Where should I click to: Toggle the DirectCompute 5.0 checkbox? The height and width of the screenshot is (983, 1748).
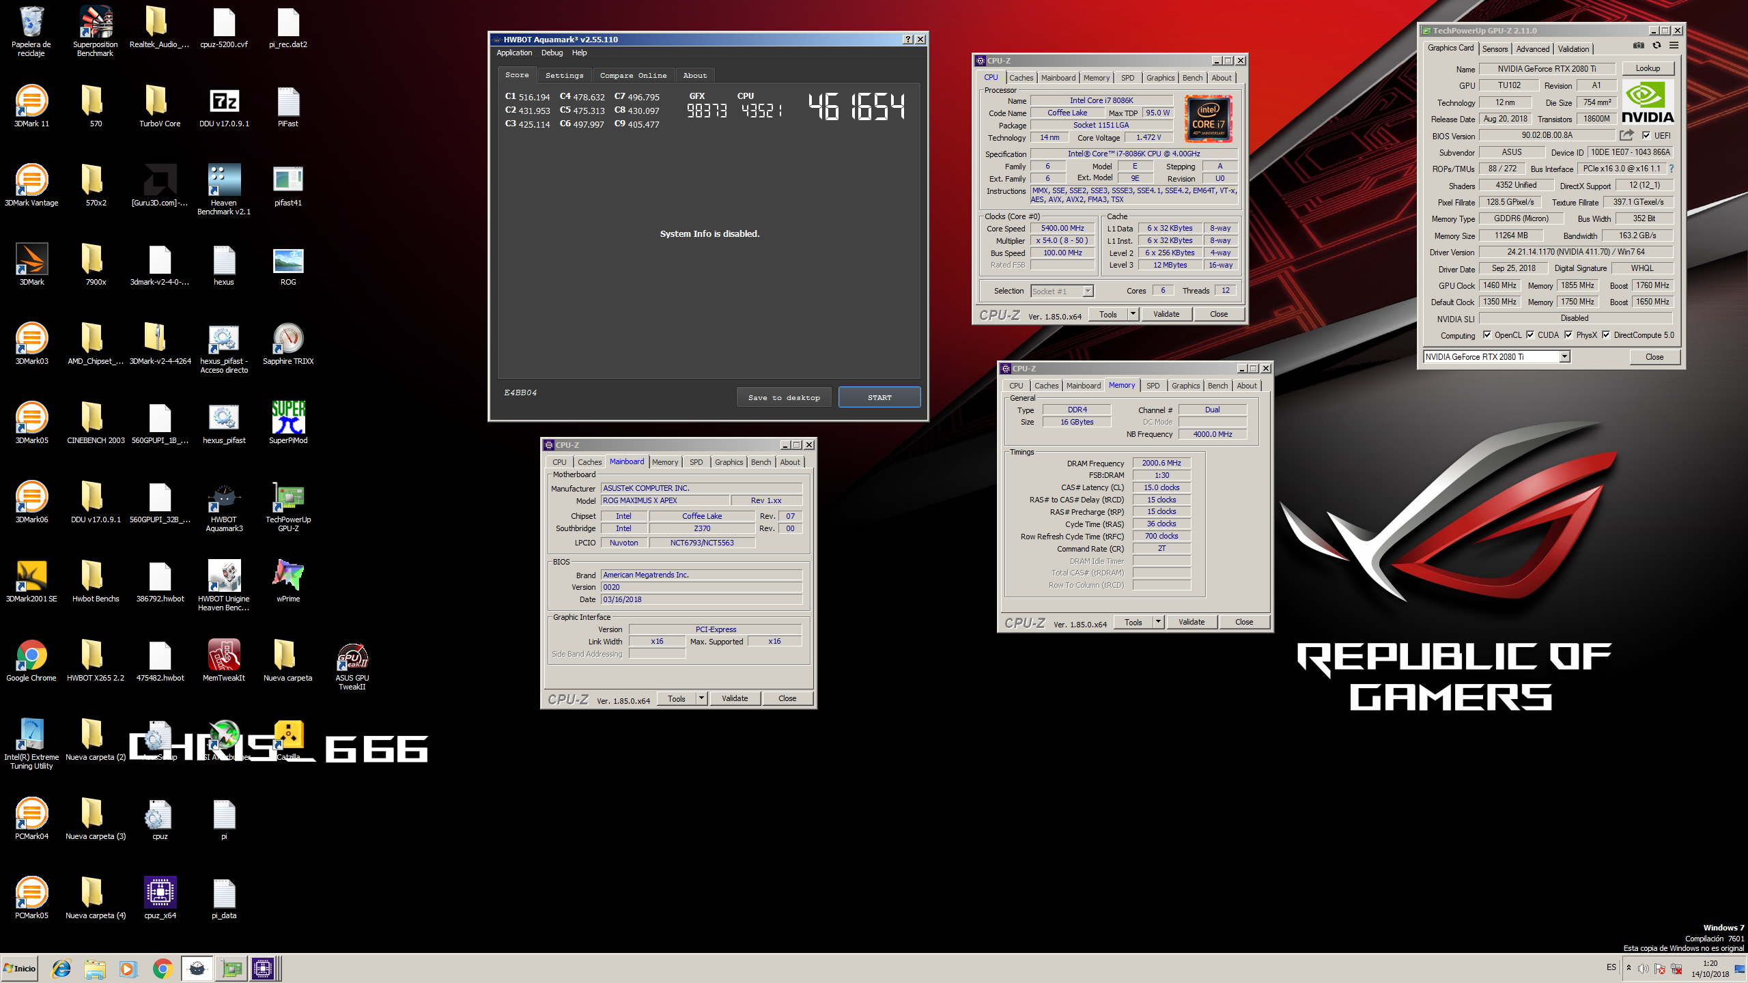[1606, 334]
